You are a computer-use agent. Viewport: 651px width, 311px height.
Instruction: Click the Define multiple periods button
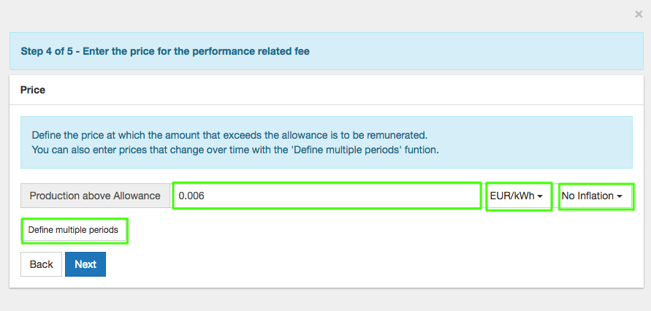click(74, 230)
